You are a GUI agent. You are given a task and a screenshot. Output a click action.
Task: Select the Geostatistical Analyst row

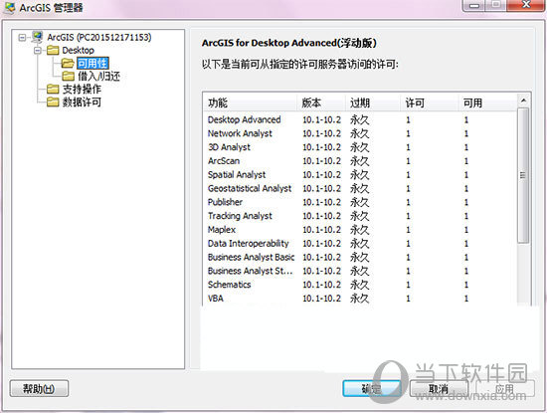pyautogui.click(x=360, y=188)
